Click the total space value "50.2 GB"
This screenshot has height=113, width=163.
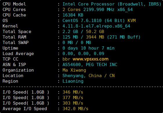95,32
